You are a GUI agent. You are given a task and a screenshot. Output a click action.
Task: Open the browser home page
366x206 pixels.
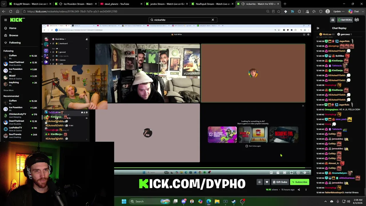[17, 11]
